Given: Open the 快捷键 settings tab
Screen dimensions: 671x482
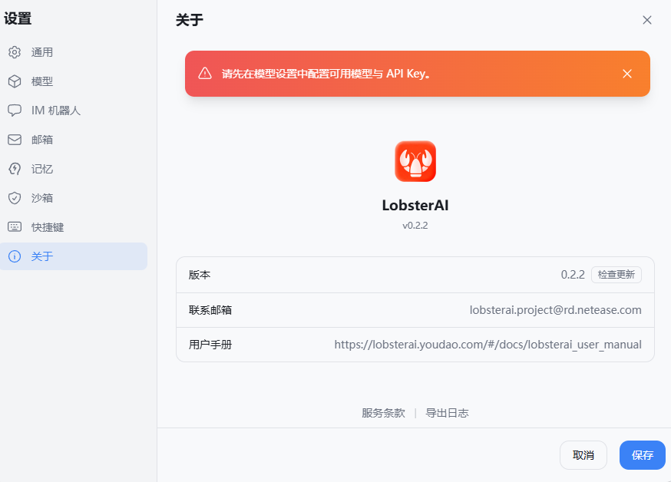Looking at the screenshot, I should (74, 227).
